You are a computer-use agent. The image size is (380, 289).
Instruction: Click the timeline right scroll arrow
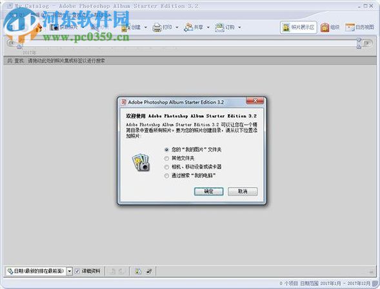[367, 43]
